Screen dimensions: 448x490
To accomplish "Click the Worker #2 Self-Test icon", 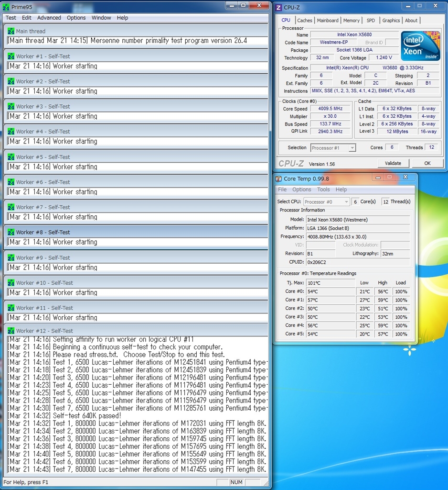I will point(11,81).
